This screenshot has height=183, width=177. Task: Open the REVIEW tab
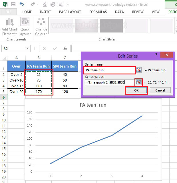pos(138,12)
